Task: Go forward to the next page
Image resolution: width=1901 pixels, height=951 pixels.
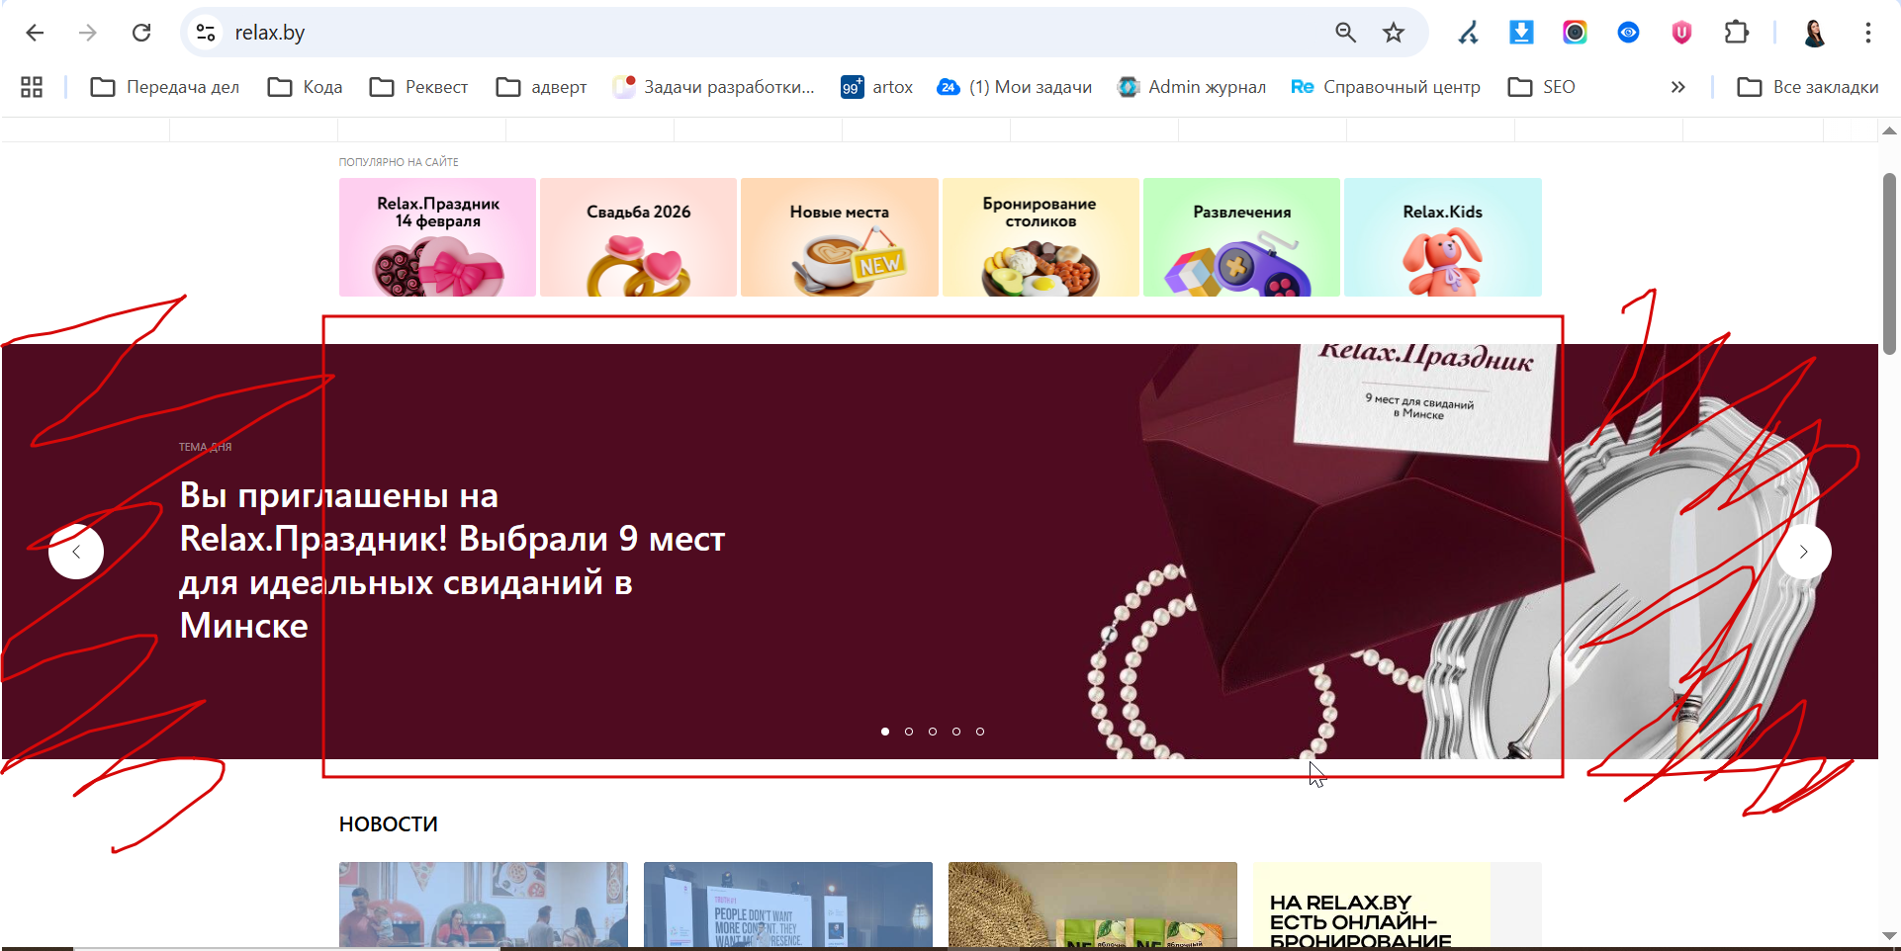Action: pos(88,33)
